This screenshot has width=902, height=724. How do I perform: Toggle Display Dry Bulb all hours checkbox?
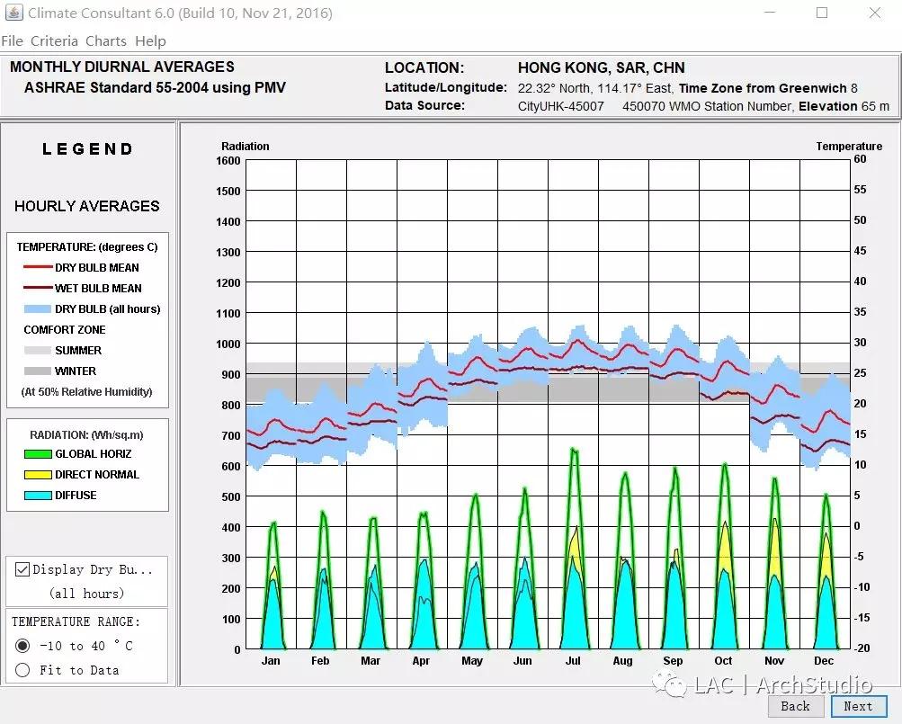click(22, 569)
